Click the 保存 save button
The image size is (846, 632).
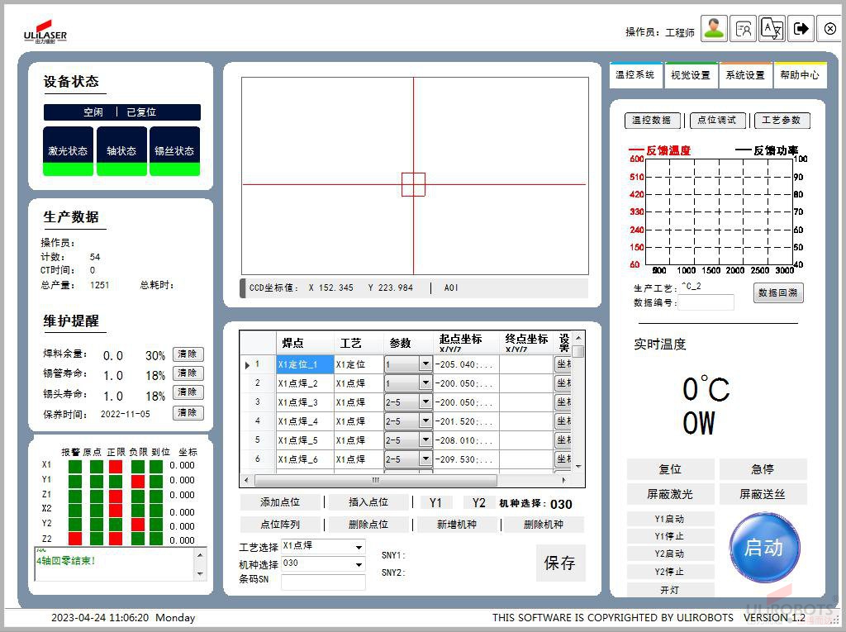560,563
